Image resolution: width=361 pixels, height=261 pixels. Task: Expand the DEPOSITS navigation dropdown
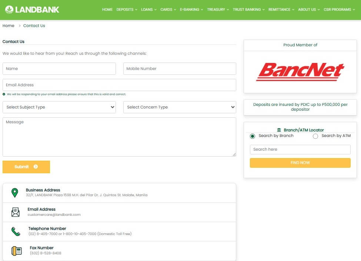pos(125,10)
